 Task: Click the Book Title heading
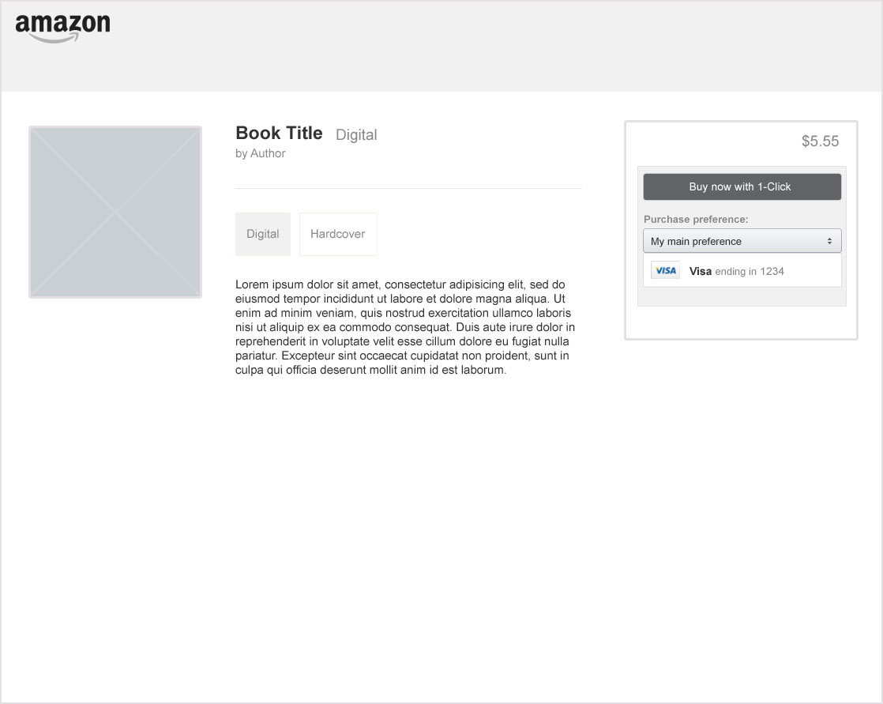[x=279, y=133]
